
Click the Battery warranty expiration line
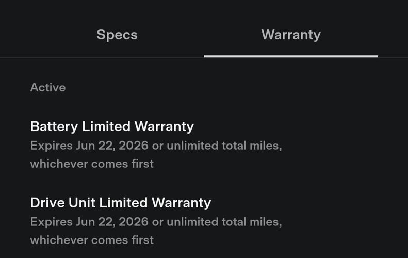156,146
